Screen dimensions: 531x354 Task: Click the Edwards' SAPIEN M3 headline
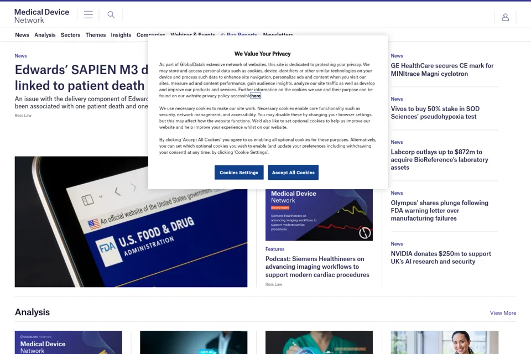[81, 77]
